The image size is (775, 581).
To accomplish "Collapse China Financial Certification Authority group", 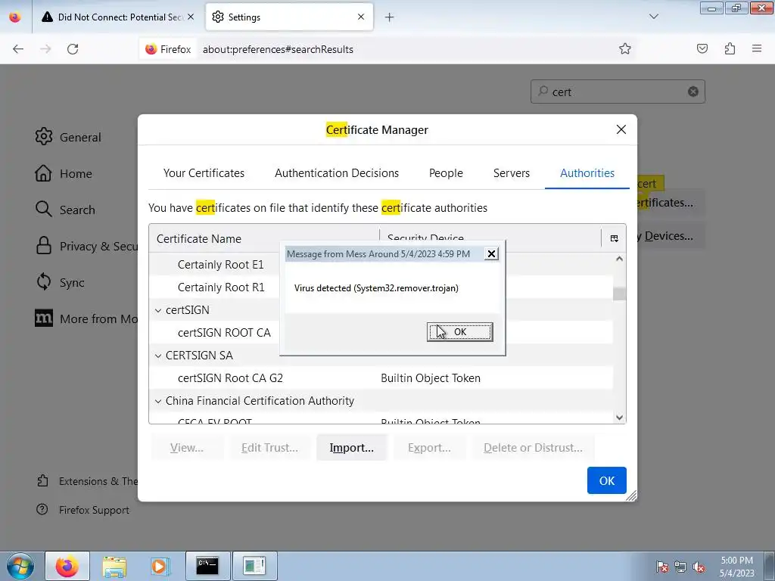I will point(158,401).
